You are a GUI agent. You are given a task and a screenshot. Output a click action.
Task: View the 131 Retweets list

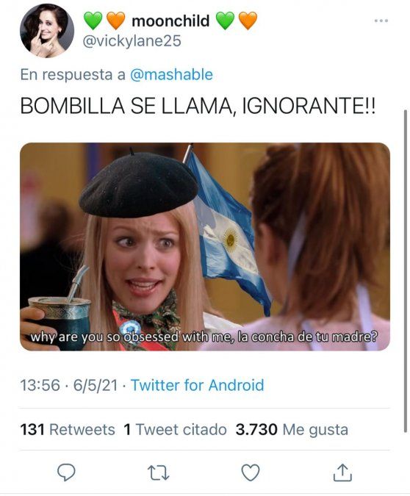pyautogui.click(x=68, y=430)
